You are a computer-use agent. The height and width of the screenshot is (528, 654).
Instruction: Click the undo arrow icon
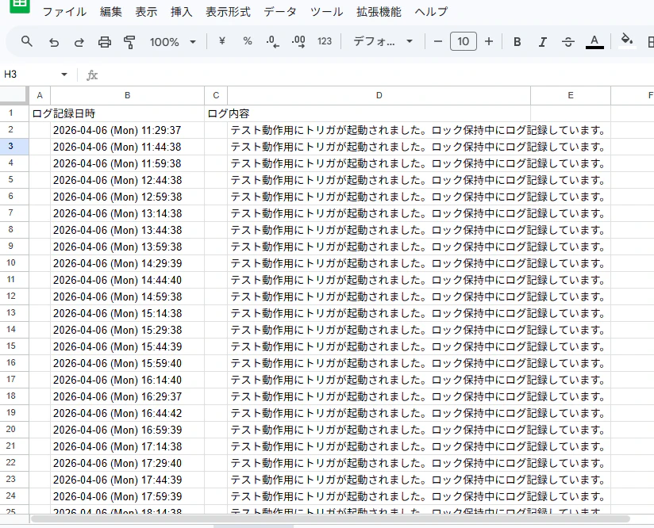(53, 42)
